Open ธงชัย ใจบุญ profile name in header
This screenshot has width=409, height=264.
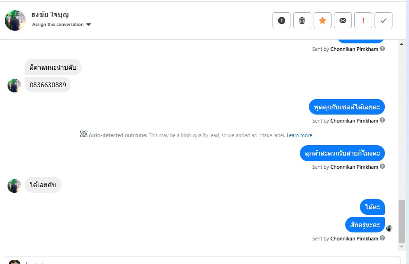[50, 15]
